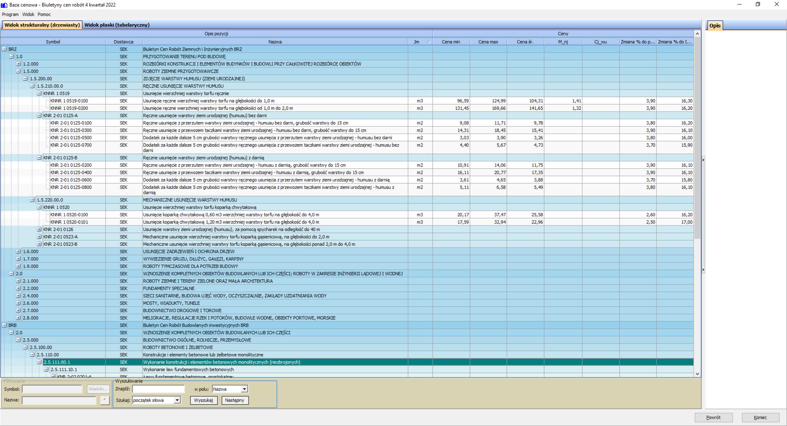Collapse the 1.5.200.00 node

[x=25, y=79]
